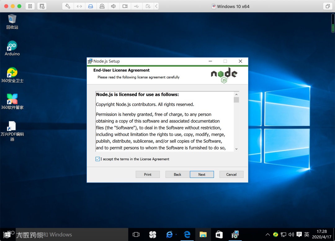335x241 pixels.
Task: Click the network tray icon
Action: point(283,235)
